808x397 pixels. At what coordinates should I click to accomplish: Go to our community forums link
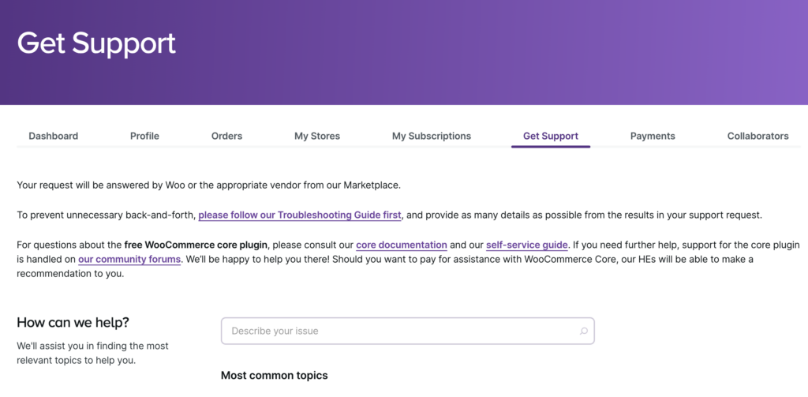pyautogui.click(x=129, y=259)
